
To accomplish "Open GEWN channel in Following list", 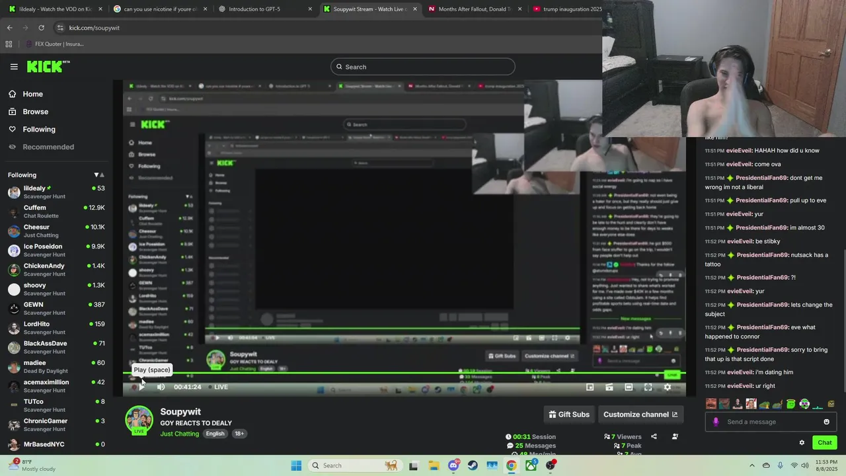I will [x=56, y=309].
